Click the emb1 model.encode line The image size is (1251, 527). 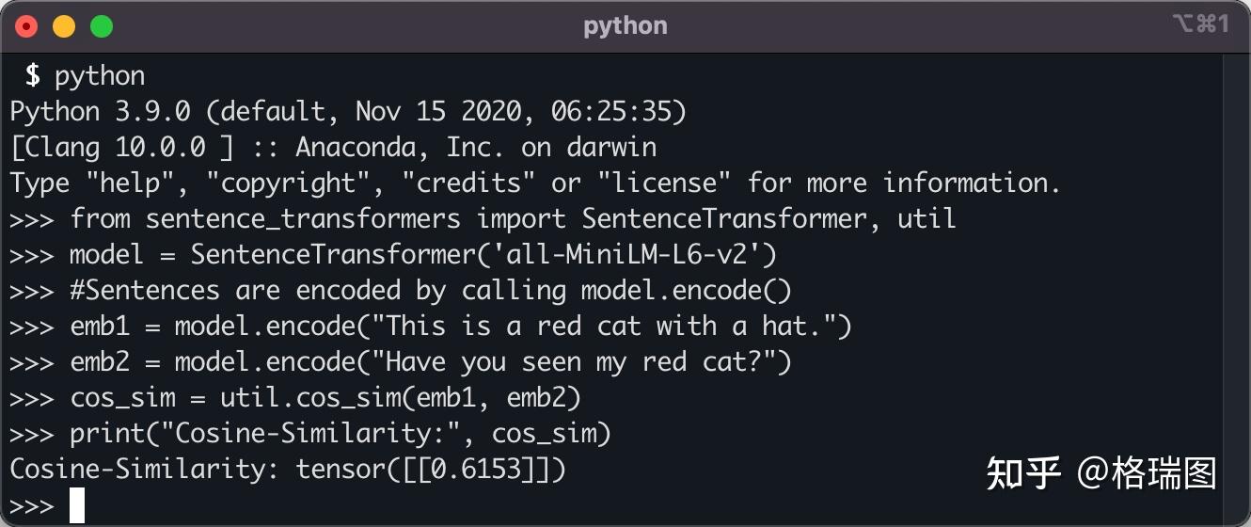click(461, 327)
